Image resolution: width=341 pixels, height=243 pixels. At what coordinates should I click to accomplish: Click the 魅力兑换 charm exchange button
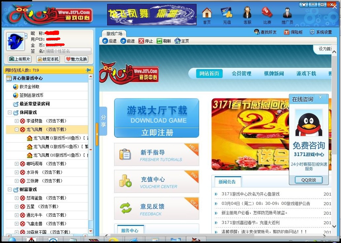coord(76,59)
